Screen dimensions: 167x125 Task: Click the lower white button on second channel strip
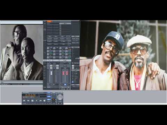click(57, 68)
